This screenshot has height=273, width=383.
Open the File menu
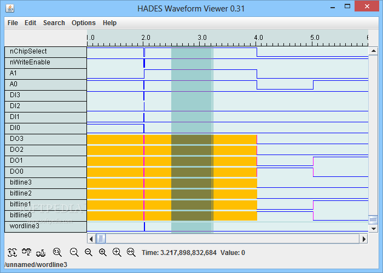pyautogui.click(x=13, y=23)
